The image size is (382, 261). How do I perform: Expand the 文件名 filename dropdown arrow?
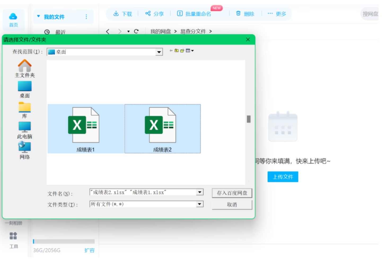point(200,192)
